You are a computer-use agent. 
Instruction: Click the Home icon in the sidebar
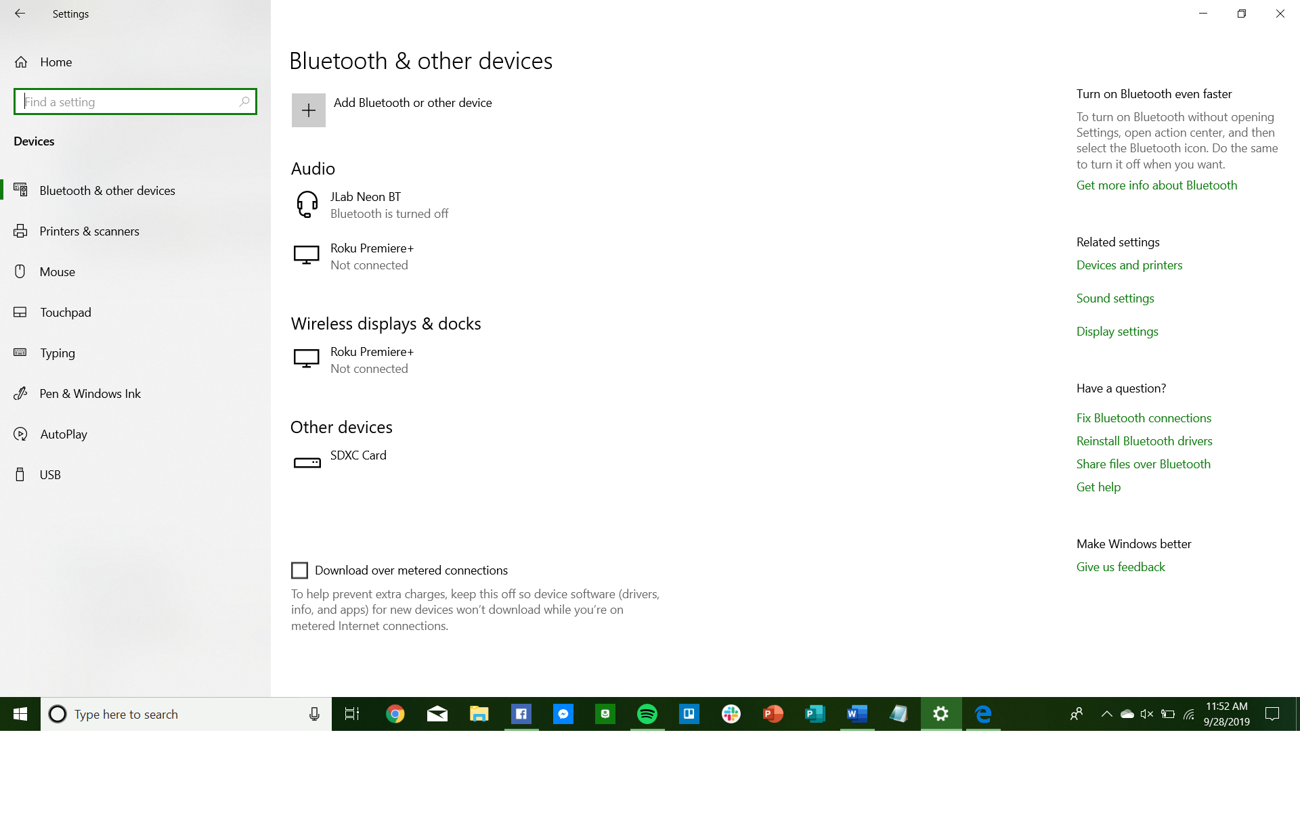pos(21,62)
